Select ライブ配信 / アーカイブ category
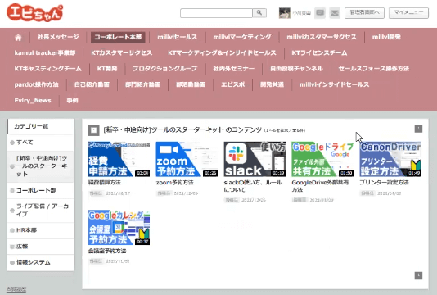 (x=41, y=210)
